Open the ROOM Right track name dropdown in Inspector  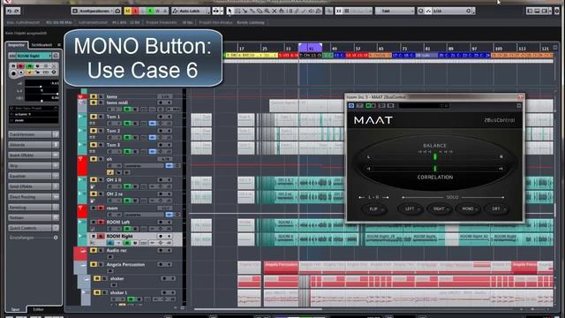tap(34, 56)
